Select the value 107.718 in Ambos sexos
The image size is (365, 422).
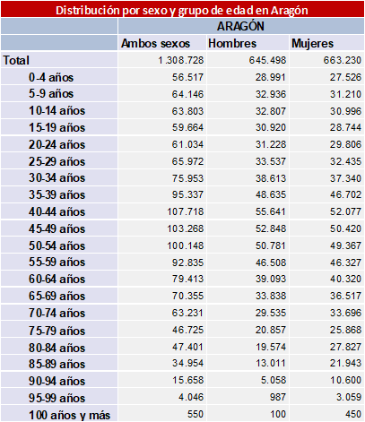tap(186, 211)
